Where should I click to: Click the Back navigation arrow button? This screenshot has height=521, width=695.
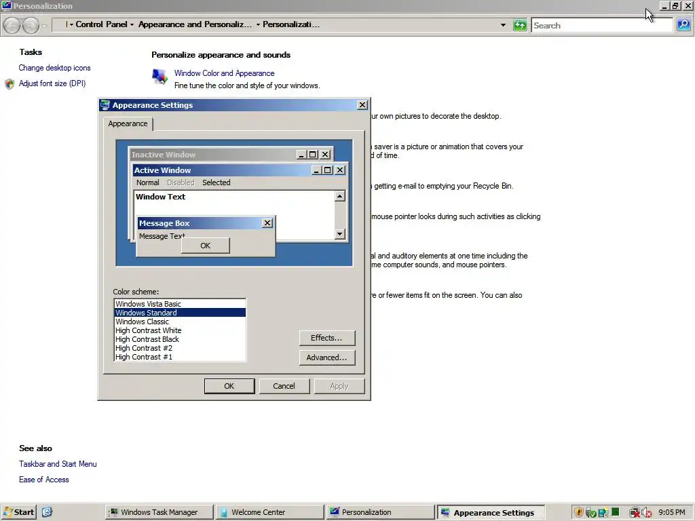pos(12,25)
